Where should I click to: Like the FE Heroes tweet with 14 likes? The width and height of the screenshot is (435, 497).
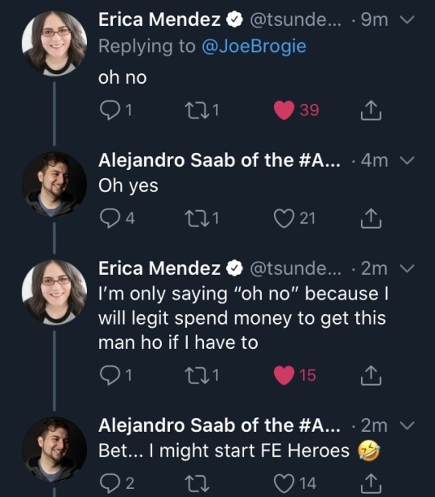pos(284,483)
